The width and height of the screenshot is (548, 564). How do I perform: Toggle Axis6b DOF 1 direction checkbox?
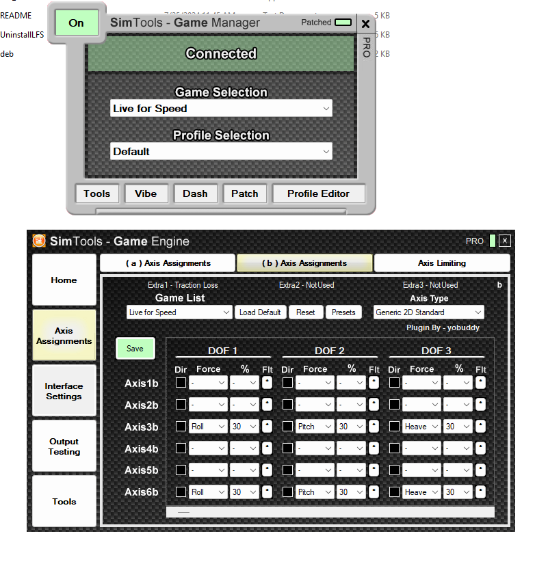pyautogui.click(x=181, y=492)
